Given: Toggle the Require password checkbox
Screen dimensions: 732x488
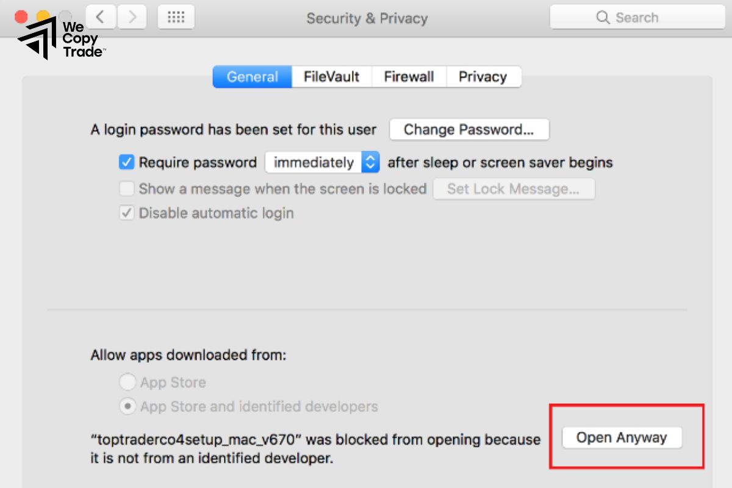Looking at the screenshot, I should pos(127,162).
